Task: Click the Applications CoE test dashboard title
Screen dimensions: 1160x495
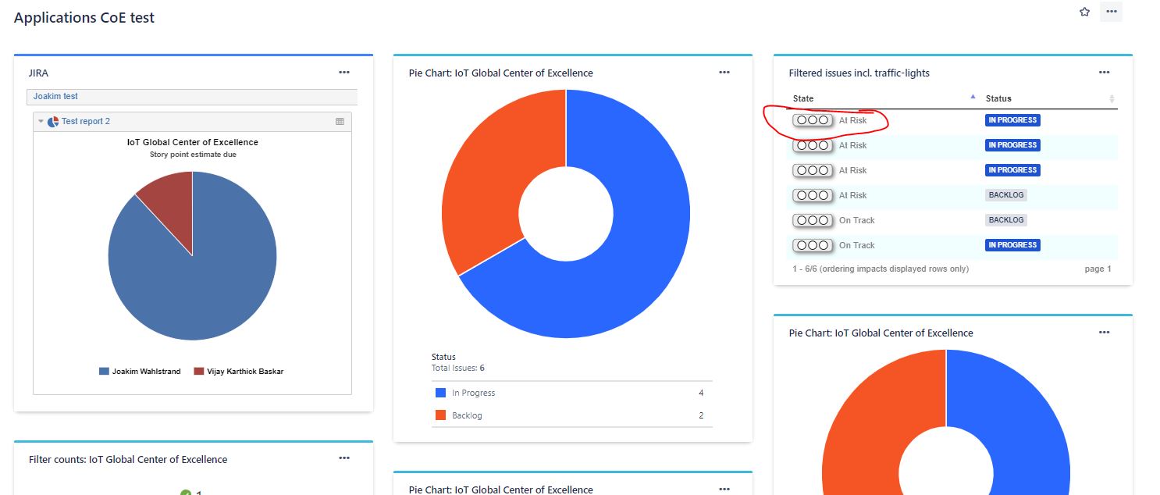Action: pyautogui.click(x=84, y=17)
